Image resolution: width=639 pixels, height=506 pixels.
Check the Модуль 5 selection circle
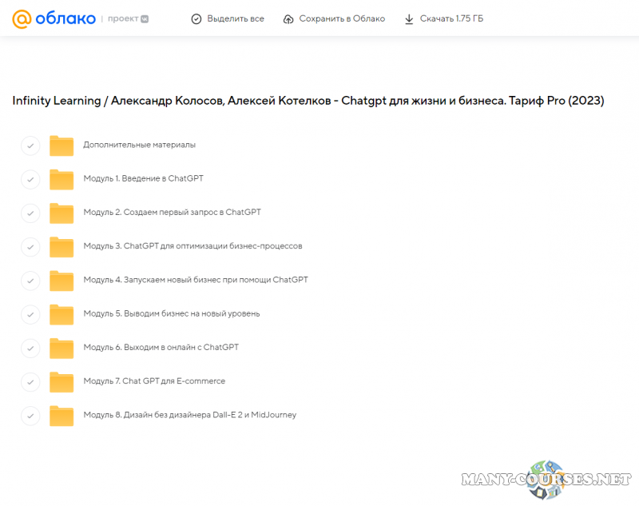coord(30,314)
